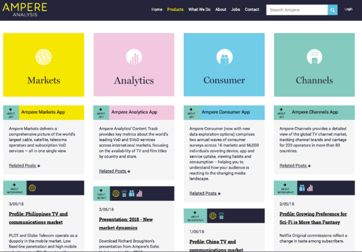Expand Related Posts under Ampere Consumer
Screen dimensions: 362x252
point(205,194)
